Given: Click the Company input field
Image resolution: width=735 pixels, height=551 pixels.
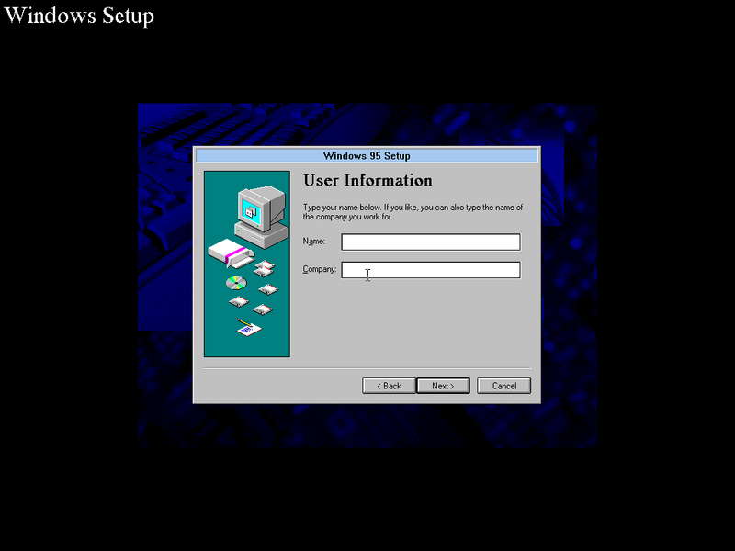Looking at the screenshot, I should (431, 270).
